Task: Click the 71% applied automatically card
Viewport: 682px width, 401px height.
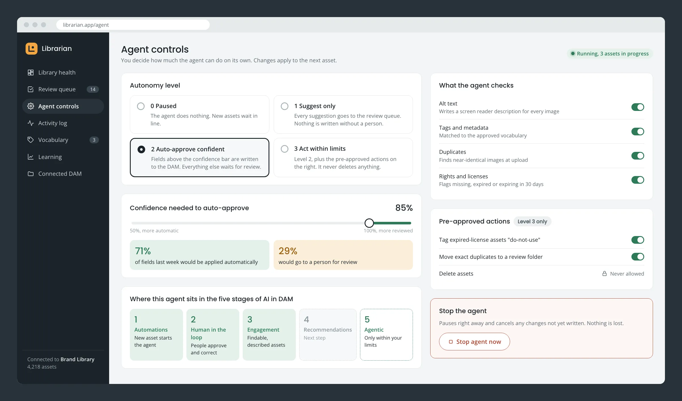Action: [199, 255]
